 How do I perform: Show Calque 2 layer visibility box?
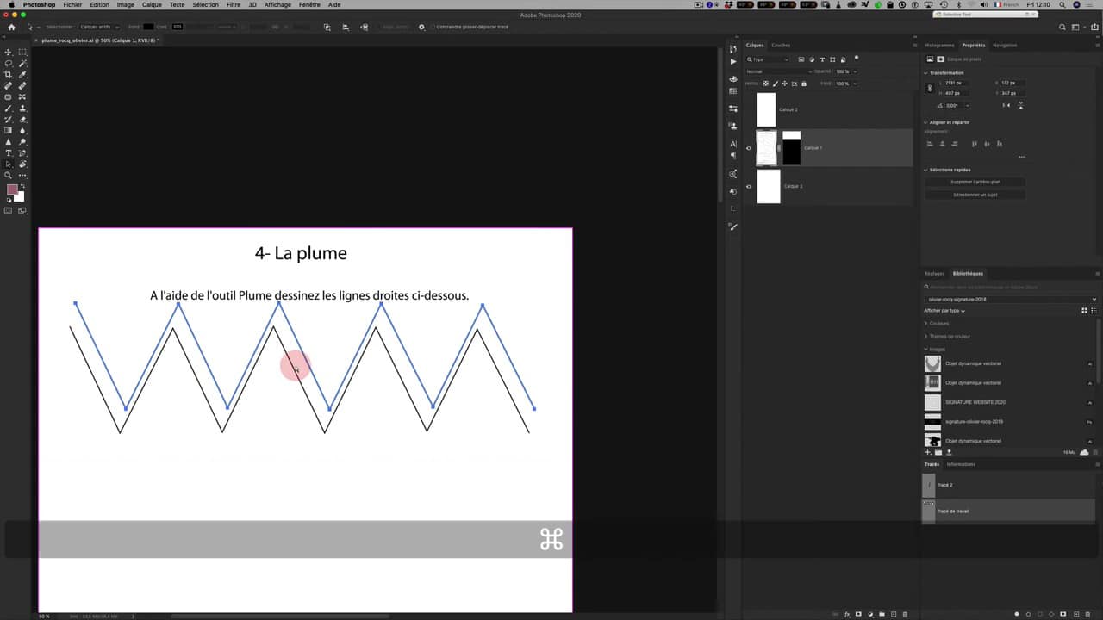[748, 109]
